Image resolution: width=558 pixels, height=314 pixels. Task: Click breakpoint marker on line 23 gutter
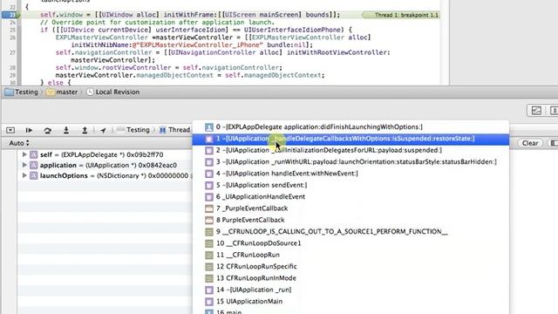point(10,15)
